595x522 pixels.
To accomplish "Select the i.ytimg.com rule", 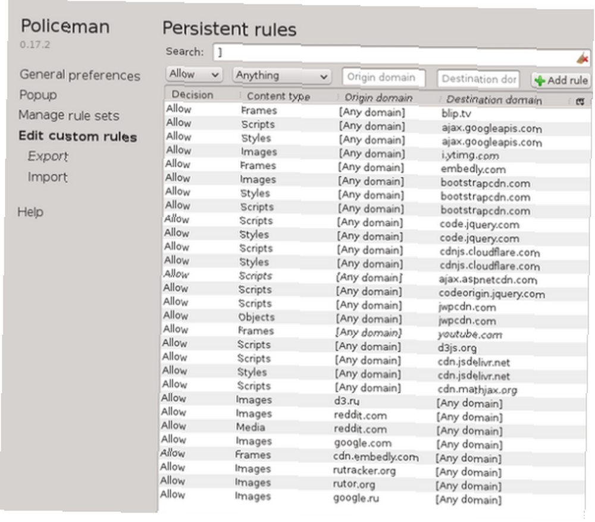I will click(x=377, y=152).
